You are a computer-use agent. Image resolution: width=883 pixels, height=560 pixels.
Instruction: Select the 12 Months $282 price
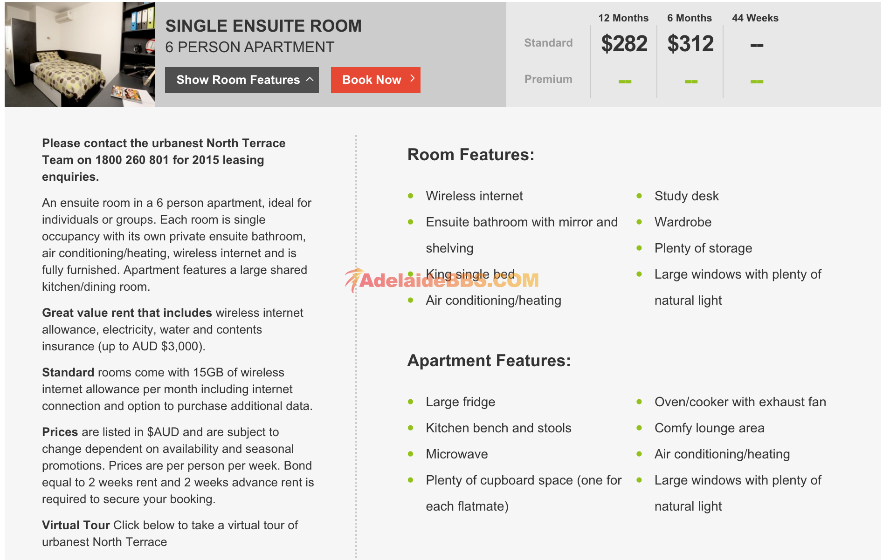click(624, 44)
